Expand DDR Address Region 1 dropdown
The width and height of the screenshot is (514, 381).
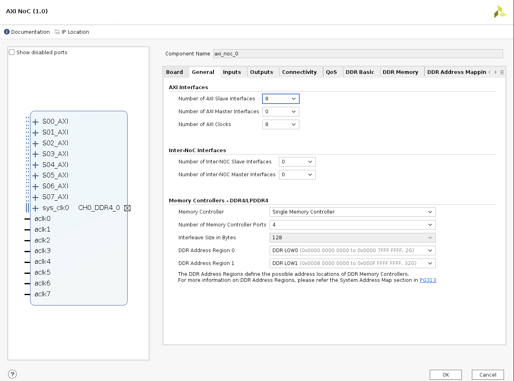pos(352,263)
